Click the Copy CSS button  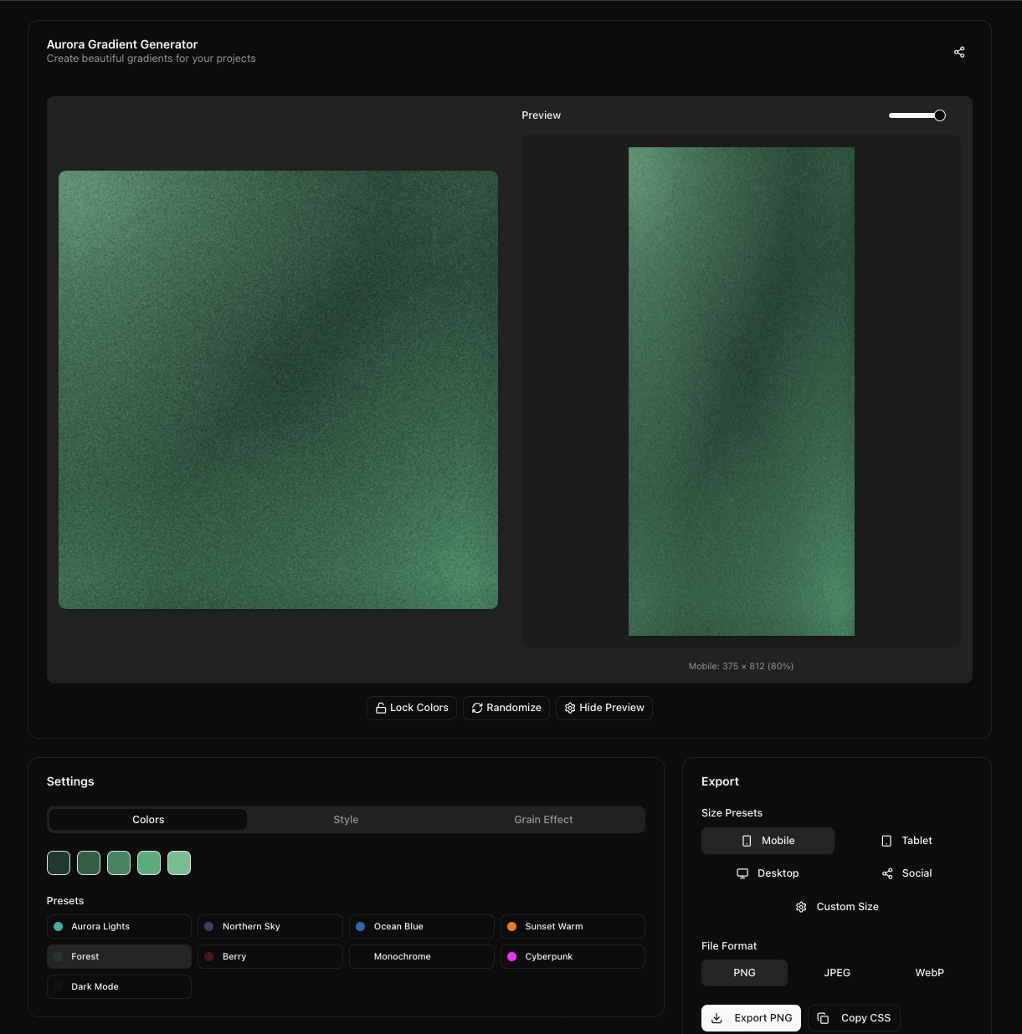click(854, 1018)
